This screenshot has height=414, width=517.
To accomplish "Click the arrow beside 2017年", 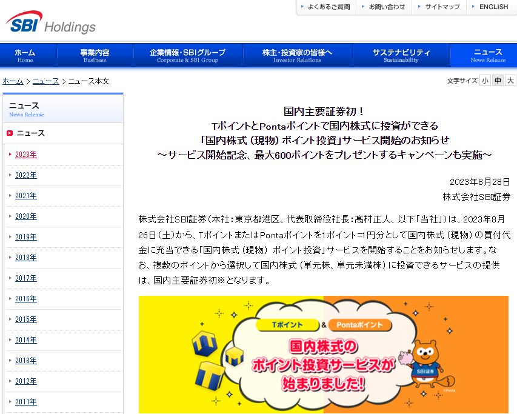I will click(10, 278).
